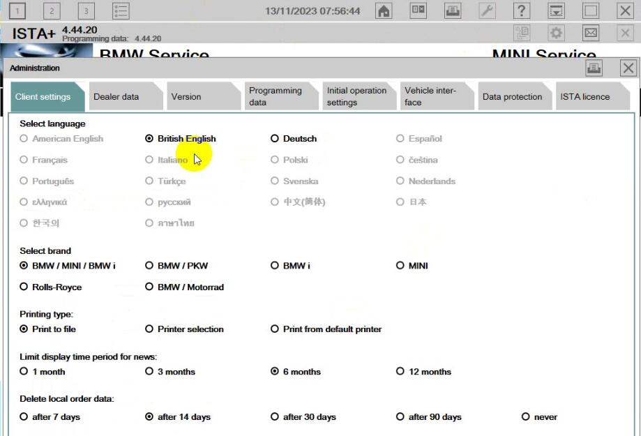
Task: Select Nederlands language option
Action: tap(425, 181)
